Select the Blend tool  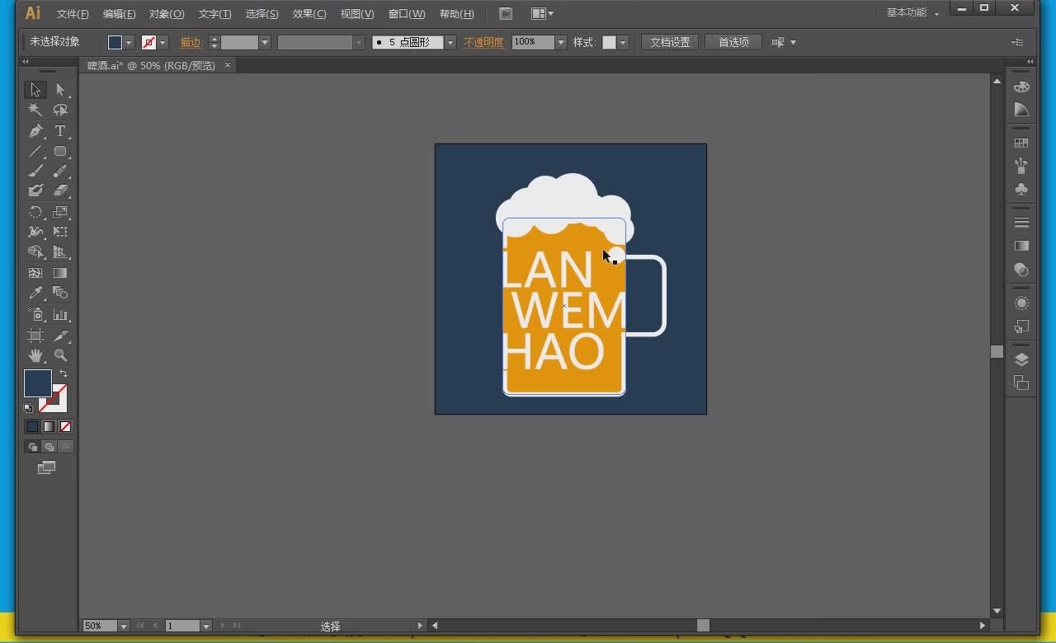60,293
